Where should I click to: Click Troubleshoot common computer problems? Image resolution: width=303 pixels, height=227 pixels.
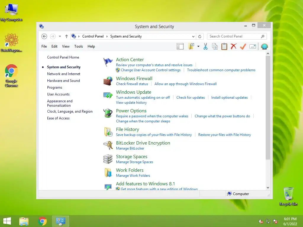click(x=221, y=70)
